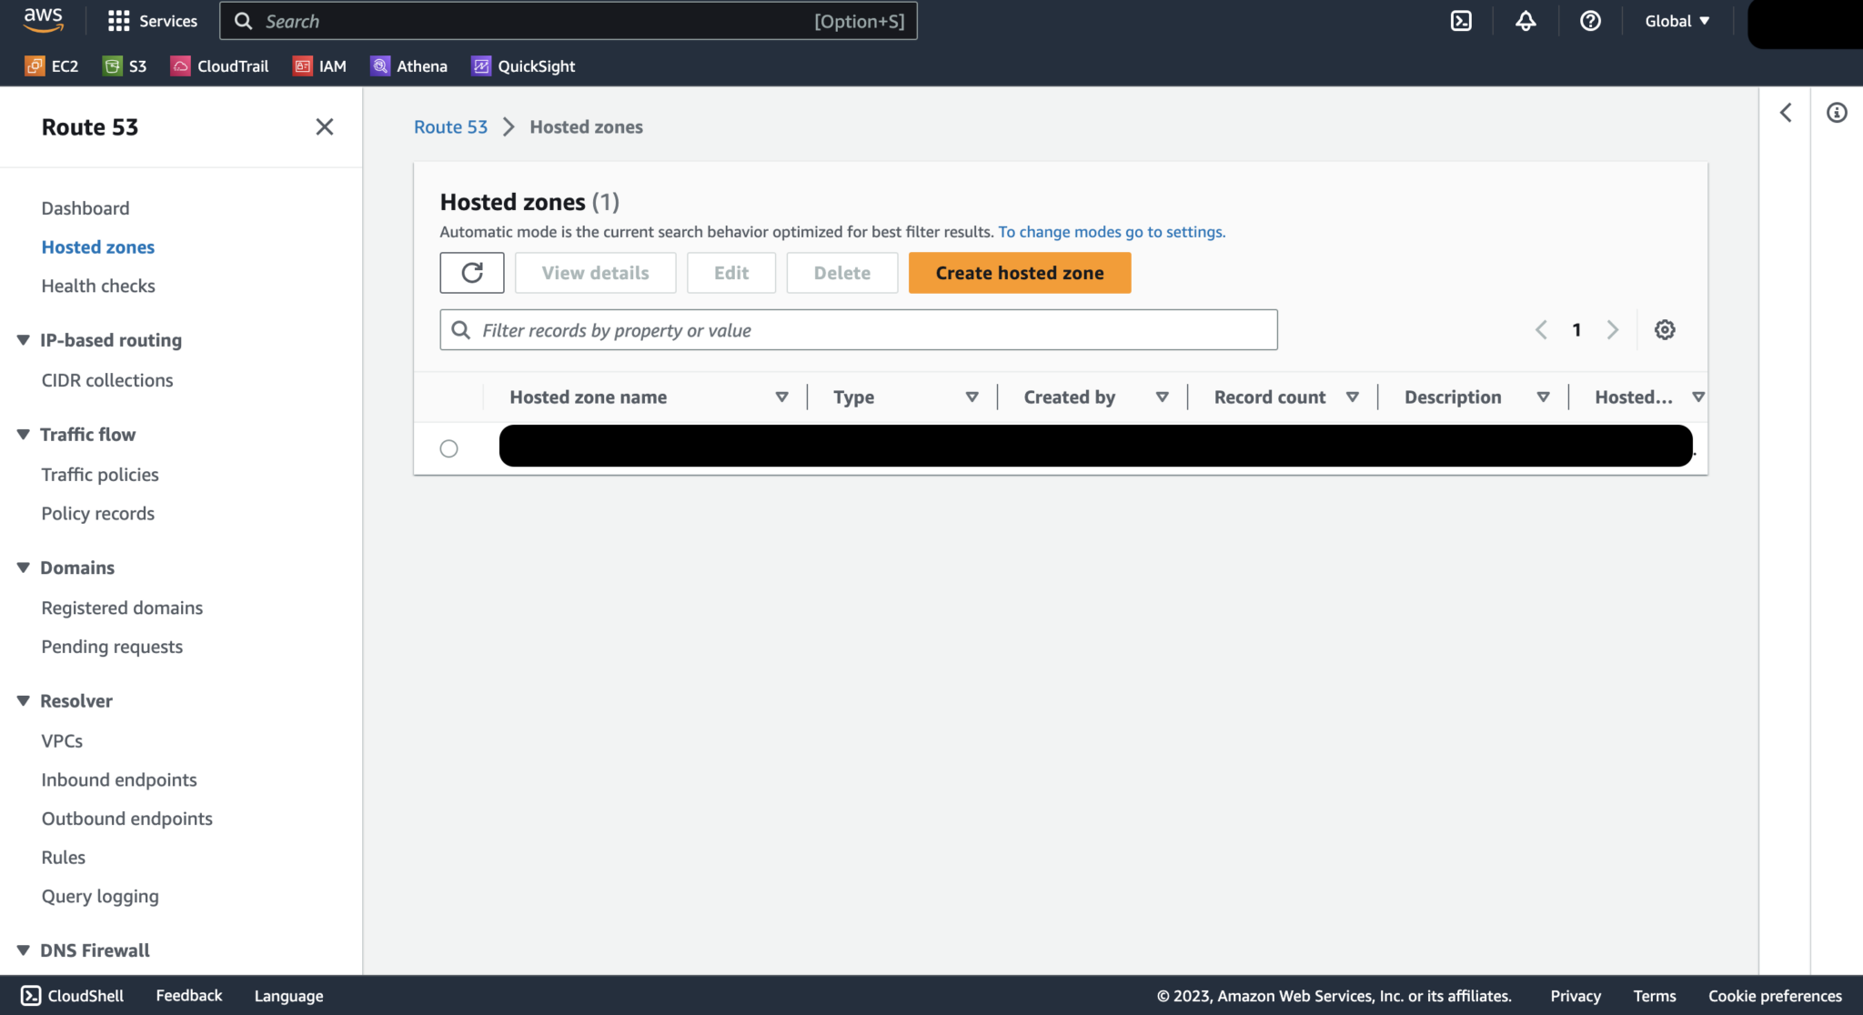Click the refresh hosted zones icon
The image size is (1863, 1015).
471,272
